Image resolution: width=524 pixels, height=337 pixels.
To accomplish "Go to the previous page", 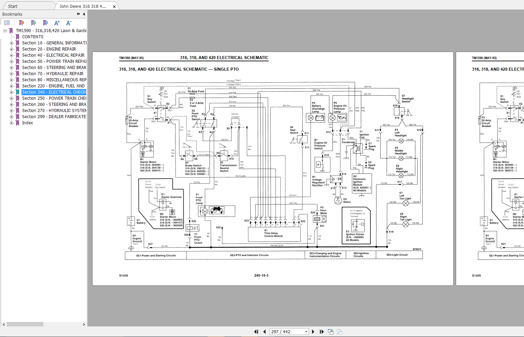I will pos(265,332).
